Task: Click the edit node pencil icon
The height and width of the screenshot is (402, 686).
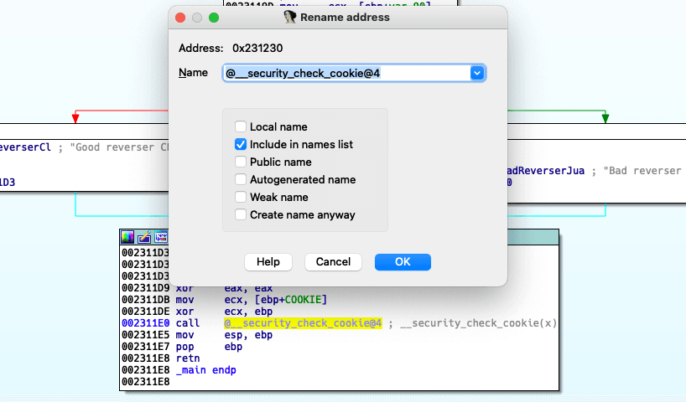Action: tap(144, 237)
